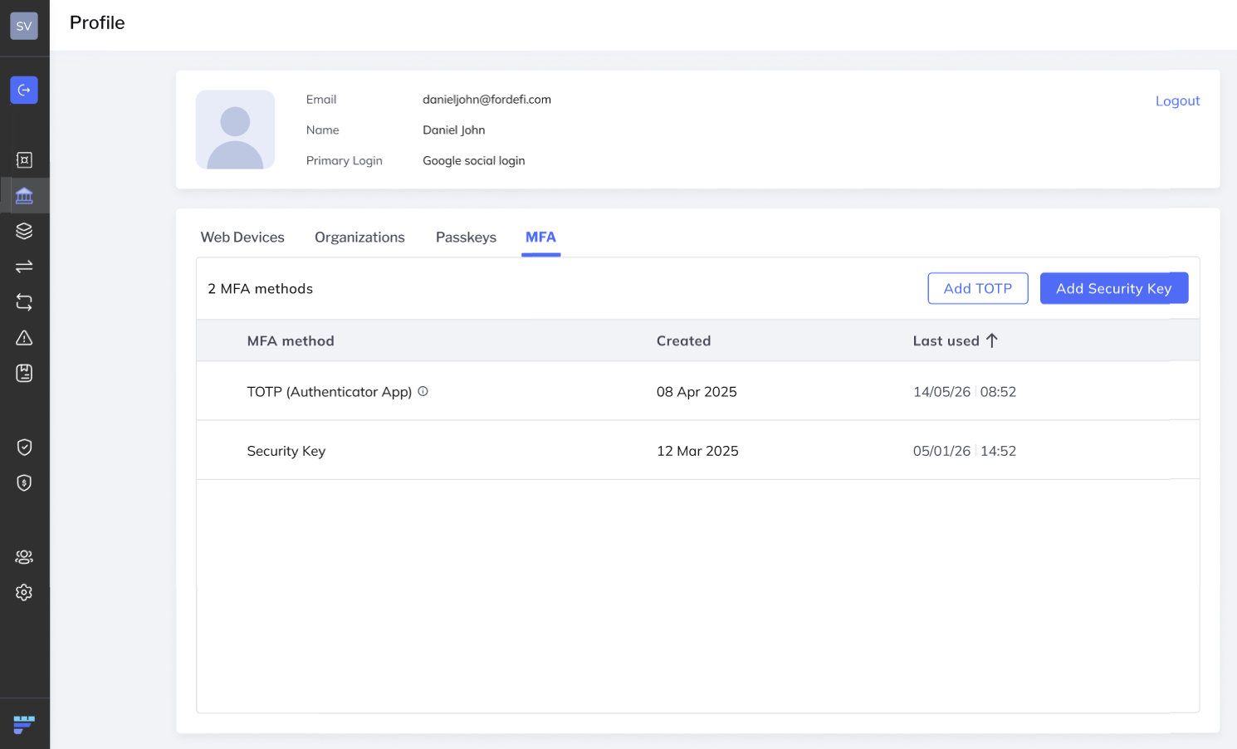Click the Add Security Key button

pyautogui.click(x=1114, y=288)
